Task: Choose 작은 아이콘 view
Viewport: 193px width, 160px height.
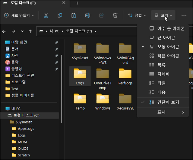Action: (163, 56)
